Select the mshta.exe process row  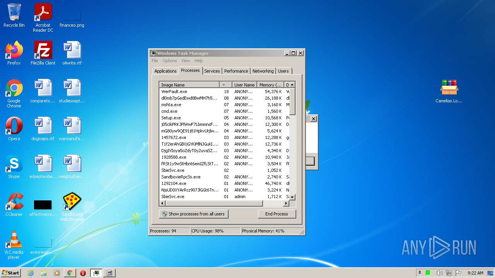pyautogui.click(x=224, y=105)
